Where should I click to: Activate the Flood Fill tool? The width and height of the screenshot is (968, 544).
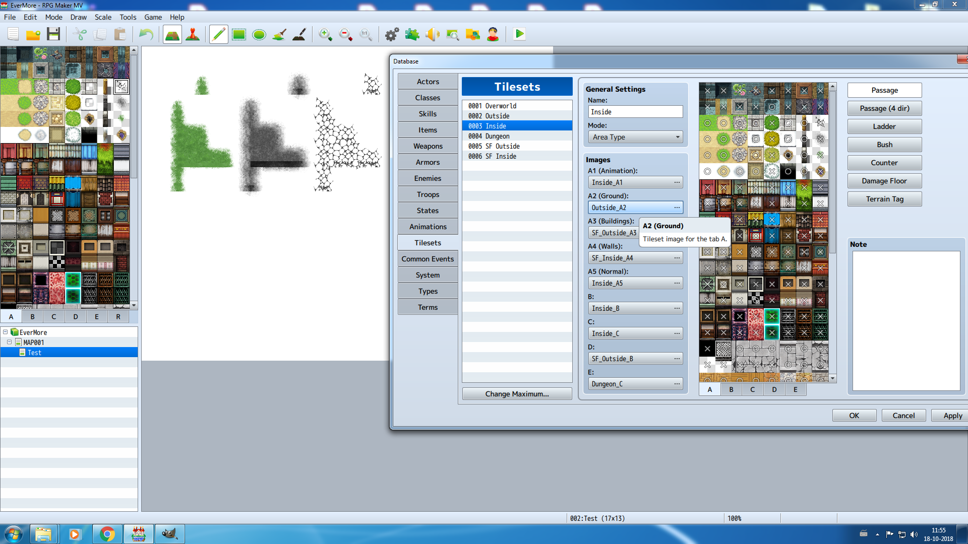point(279,34)
